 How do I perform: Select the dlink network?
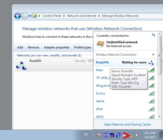tap(99, 109)
